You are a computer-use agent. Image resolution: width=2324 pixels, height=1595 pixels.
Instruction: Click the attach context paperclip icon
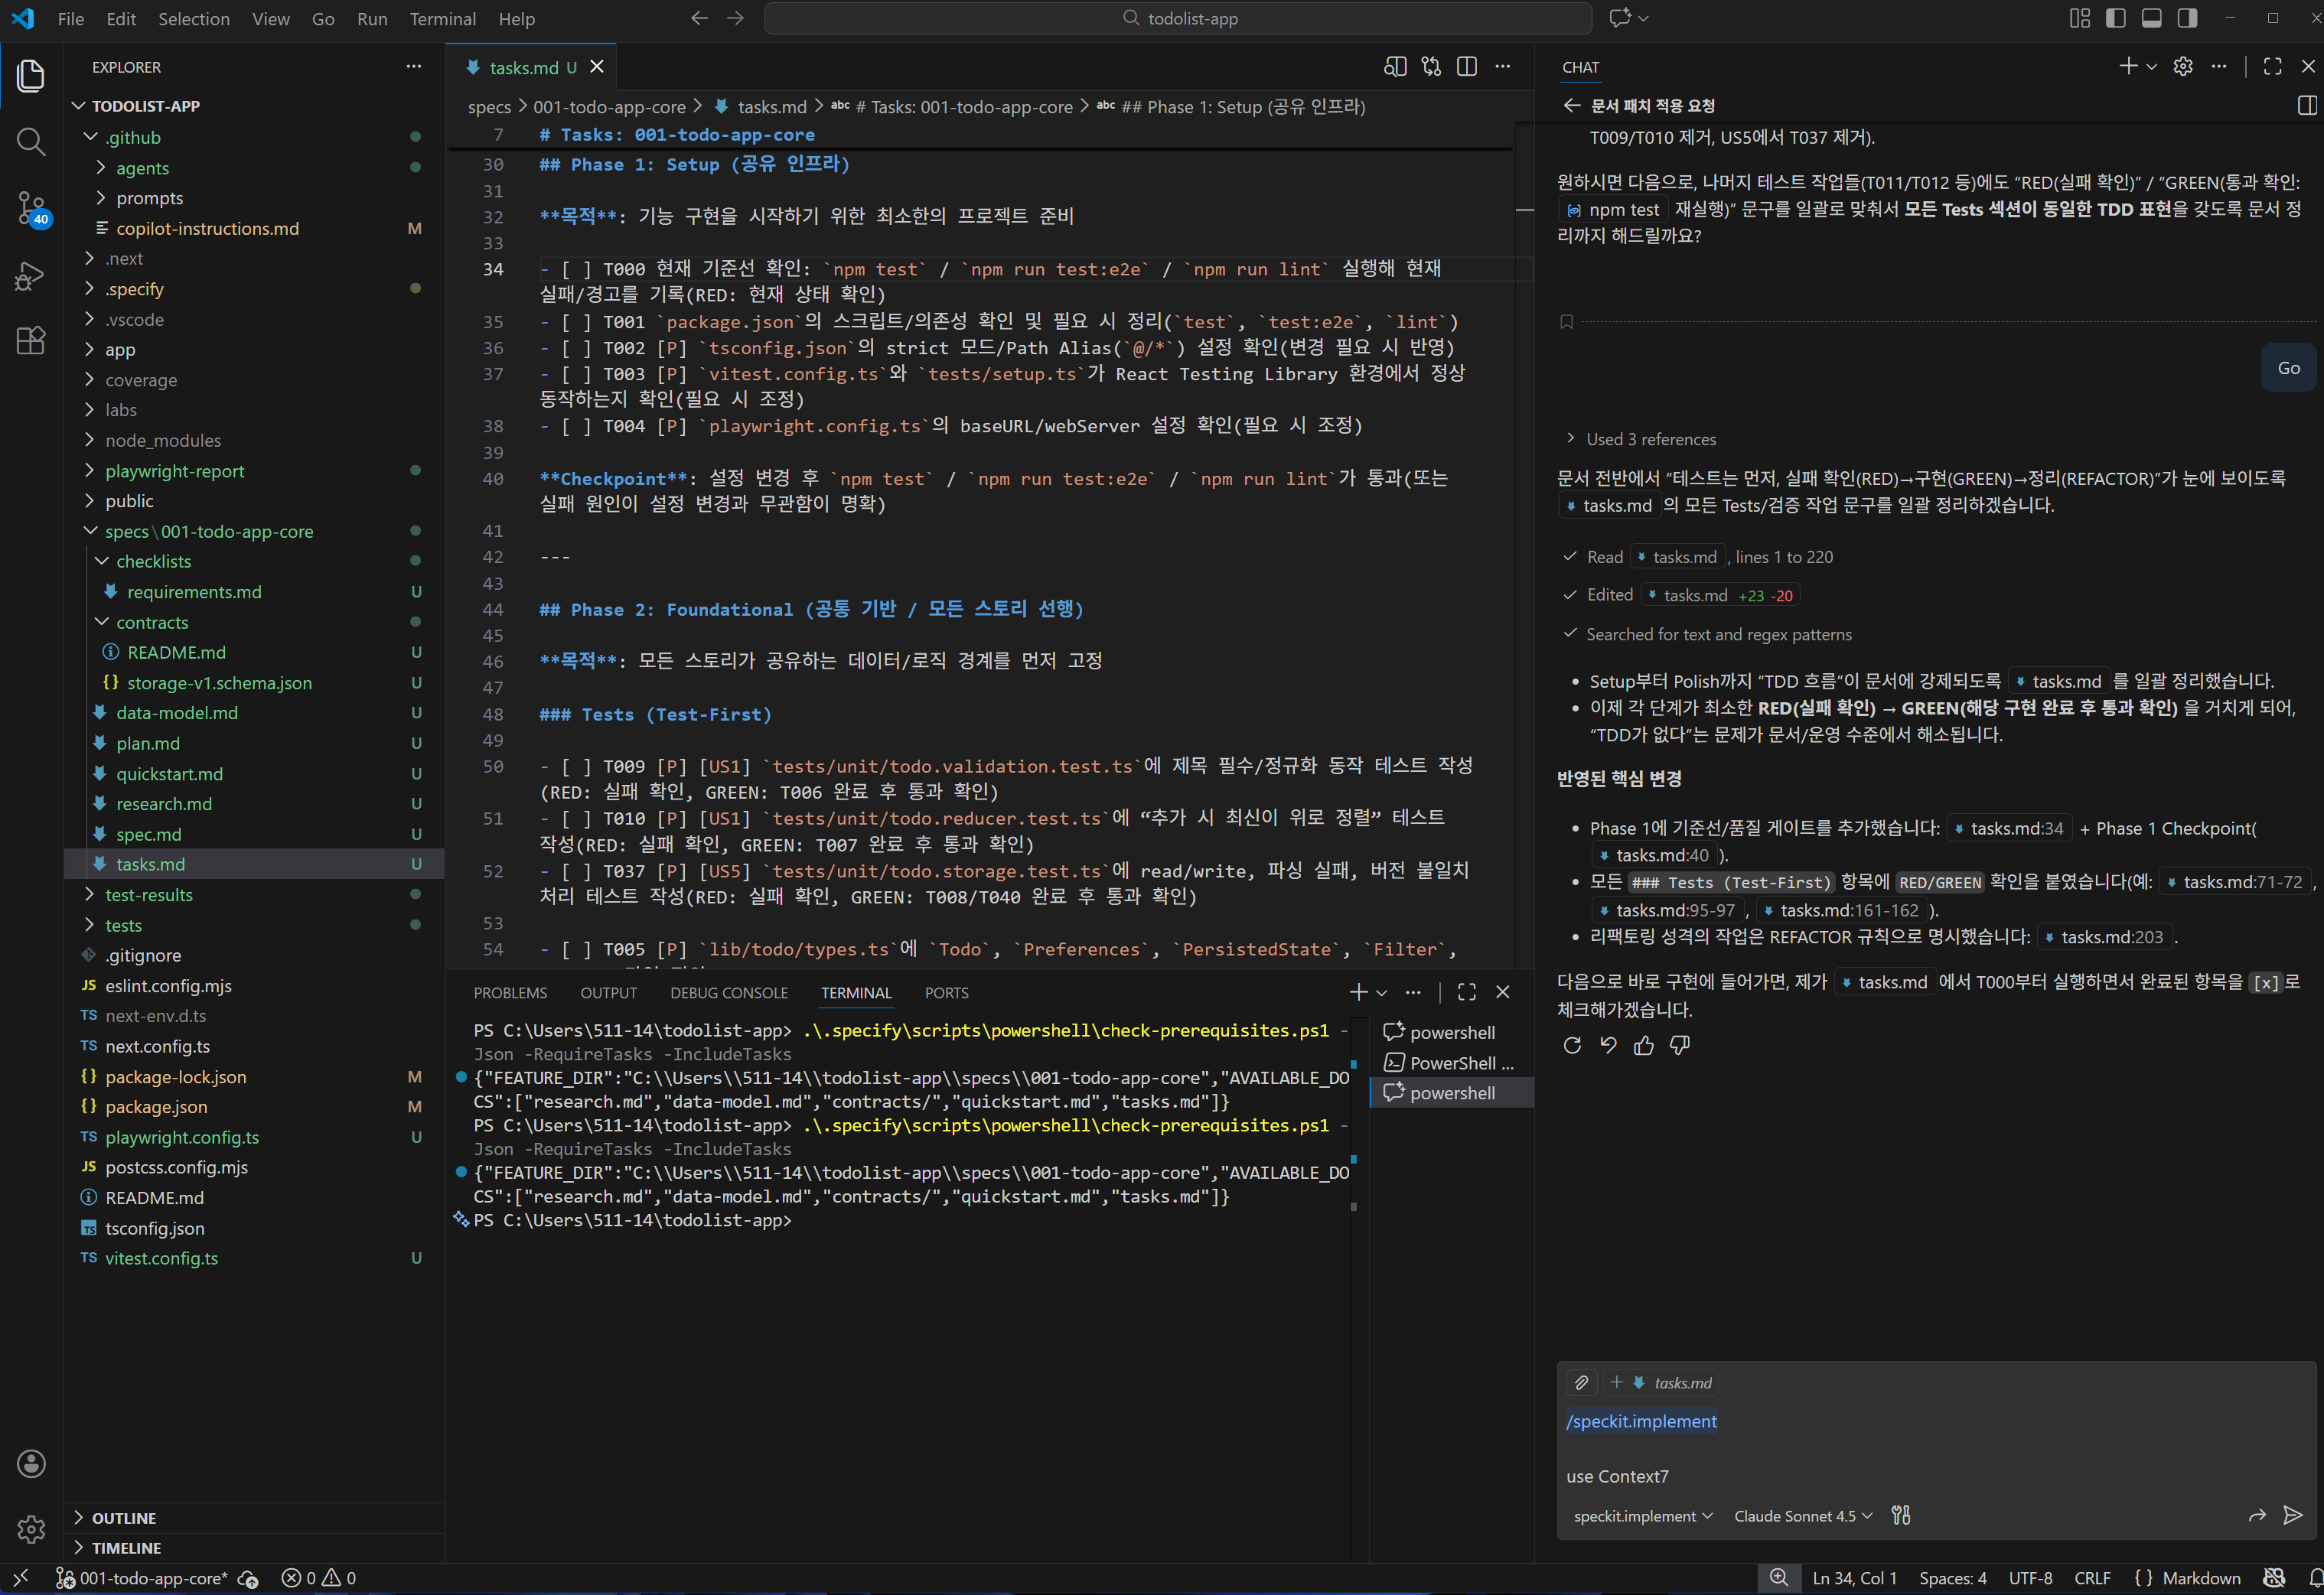pos(1581,1383)
